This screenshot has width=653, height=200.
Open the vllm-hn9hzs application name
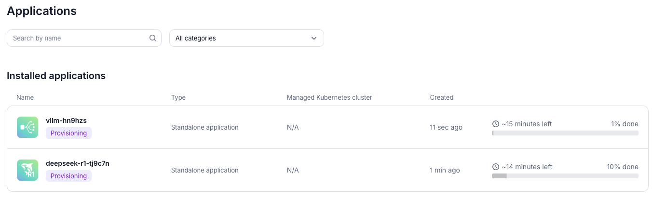(x=66, y=120)
